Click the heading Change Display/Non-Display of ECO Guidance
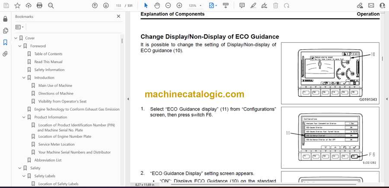 click(210, 37)
